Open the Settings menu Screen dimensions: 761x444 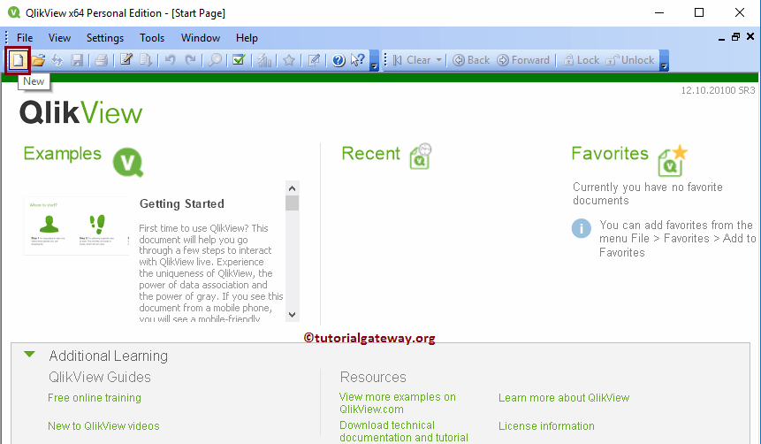105,38
